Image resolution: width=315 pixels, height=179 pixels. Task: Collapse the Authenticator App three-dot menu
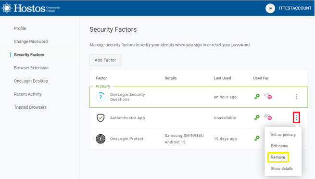pos(297,117)
